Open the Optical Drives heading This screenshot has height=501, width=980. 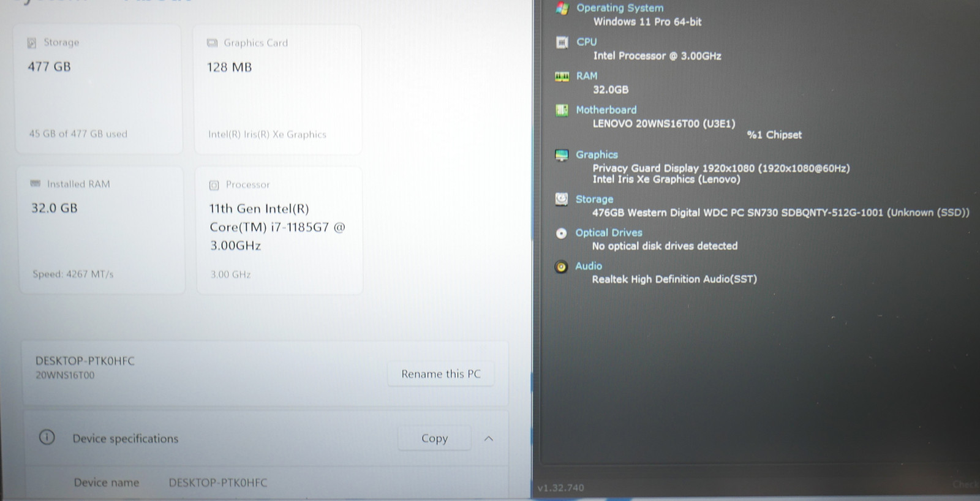click(608, 233)
